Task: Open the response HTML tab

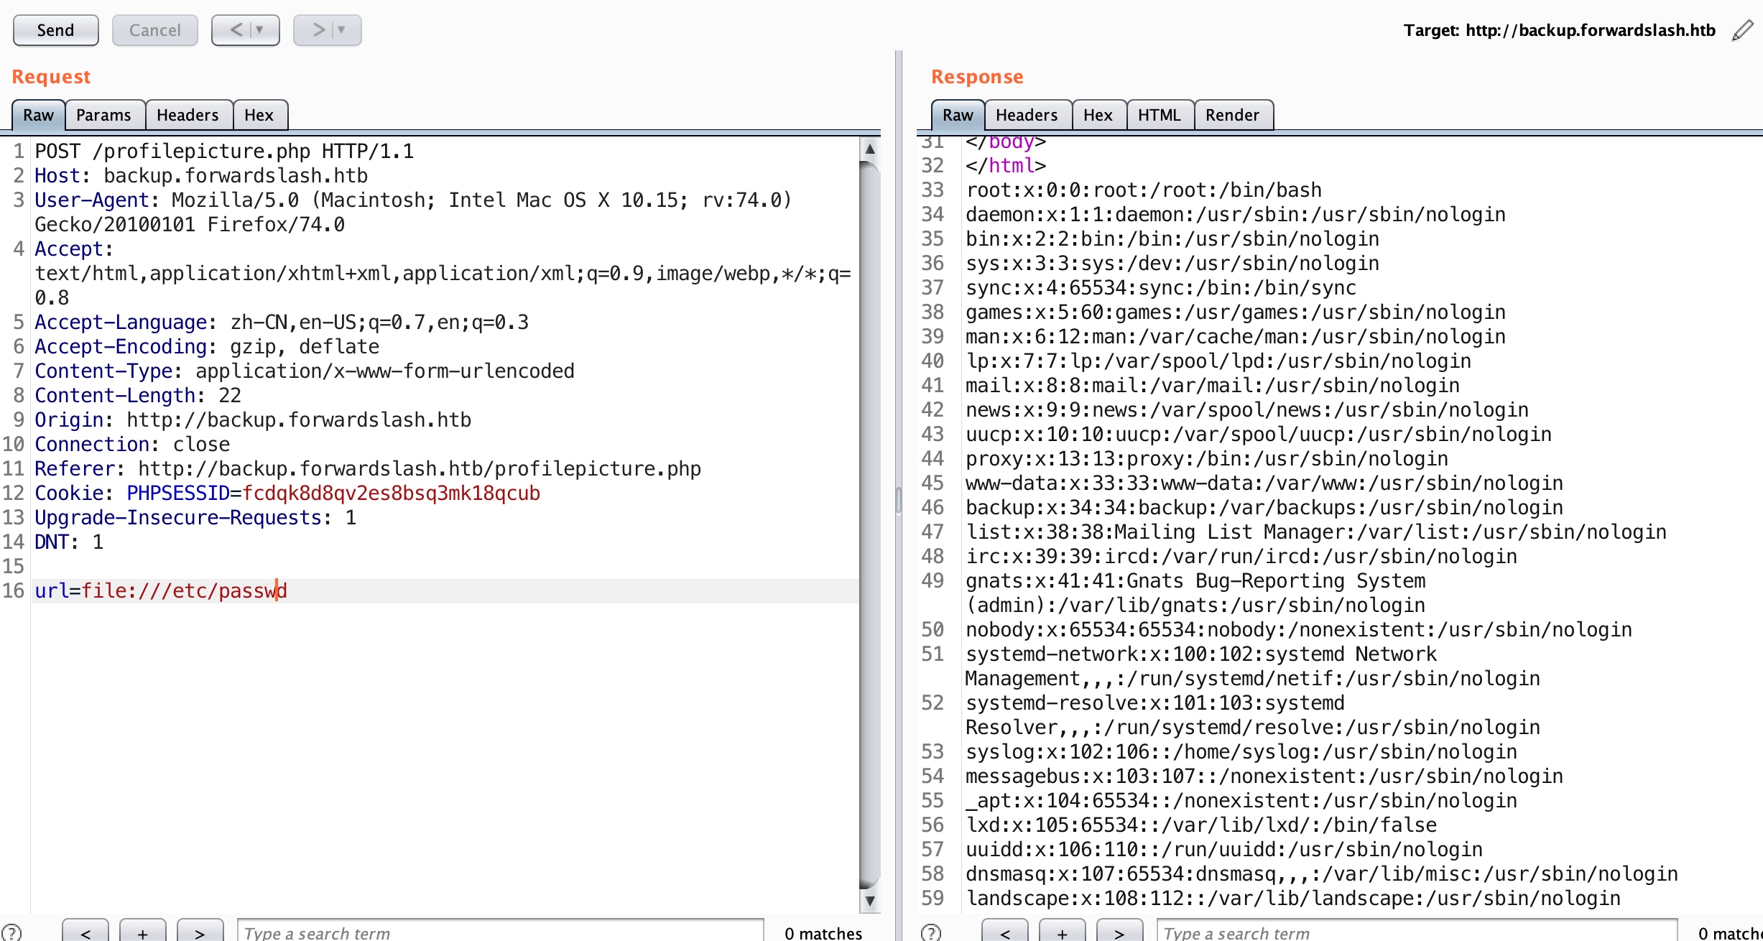Action: [1159, 115]
